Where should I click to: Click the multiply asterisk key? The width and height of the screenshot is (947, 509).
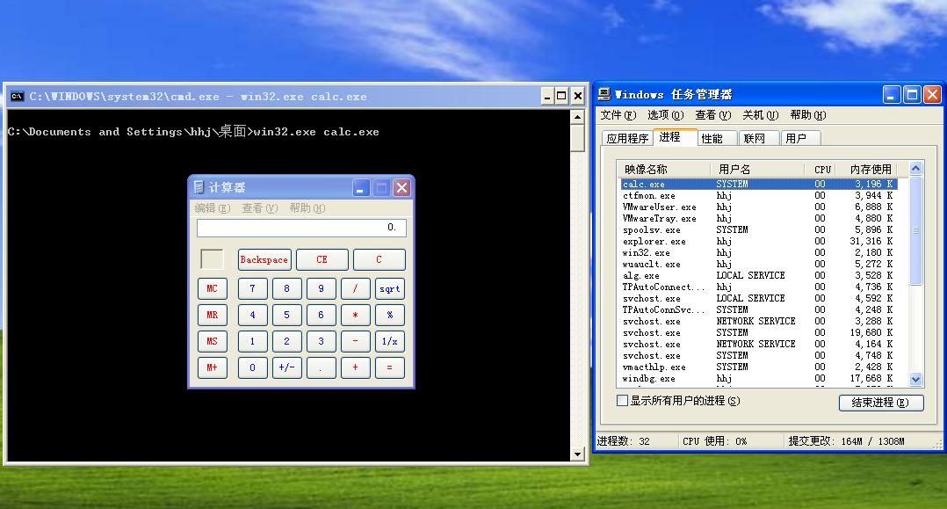coord(355,315)
